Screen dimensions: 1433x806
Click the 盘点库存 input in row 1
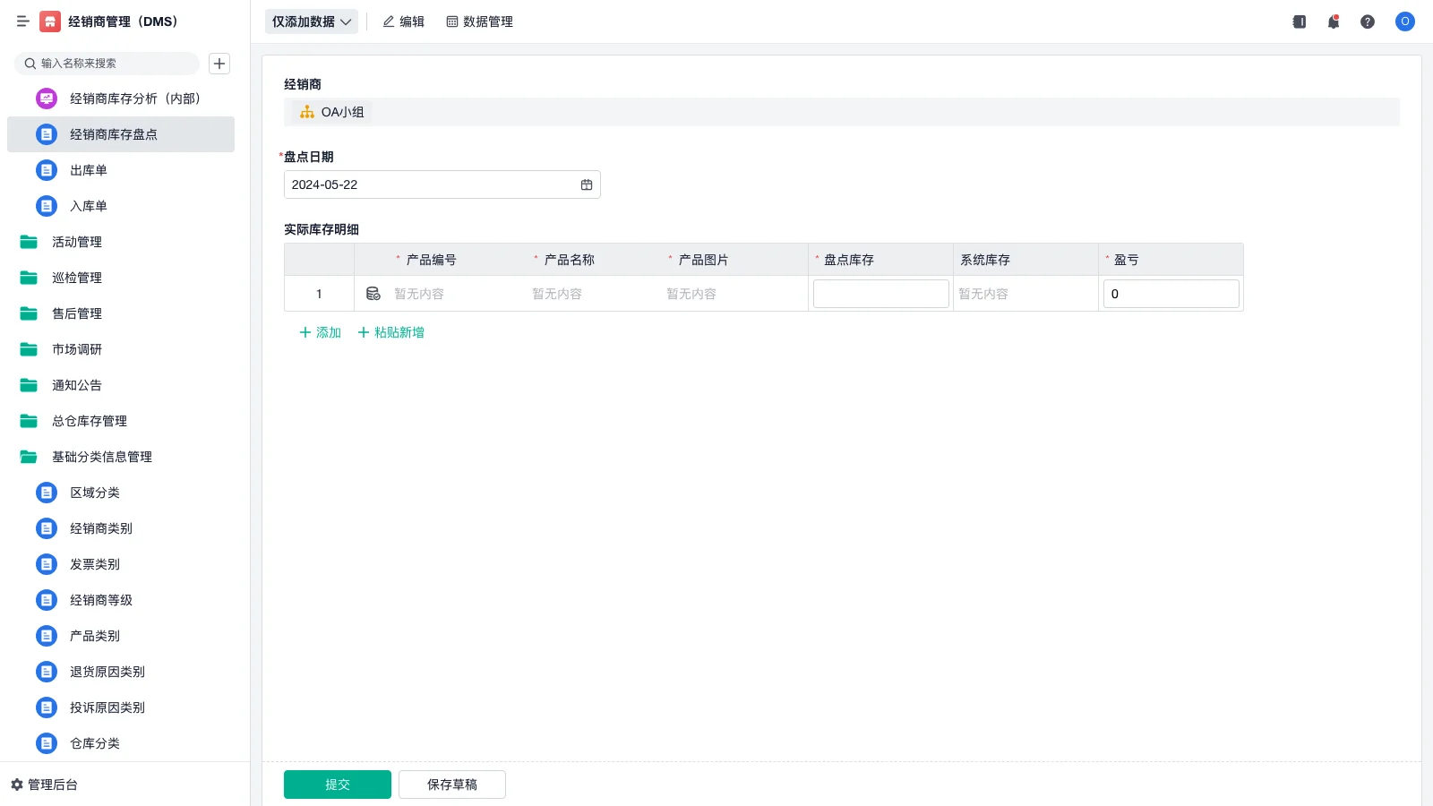pos(880,293)
